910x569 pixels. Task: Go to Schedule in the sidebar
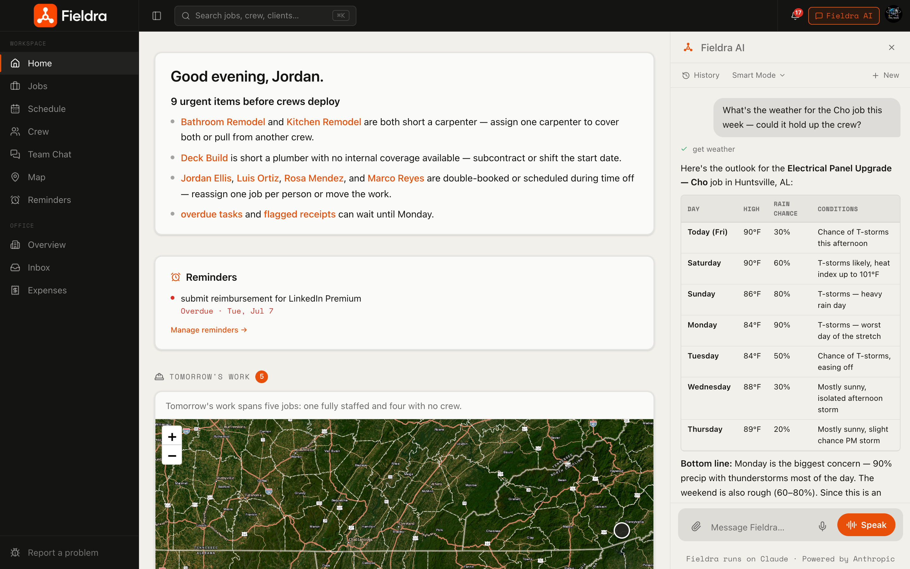tap(69, 109)
